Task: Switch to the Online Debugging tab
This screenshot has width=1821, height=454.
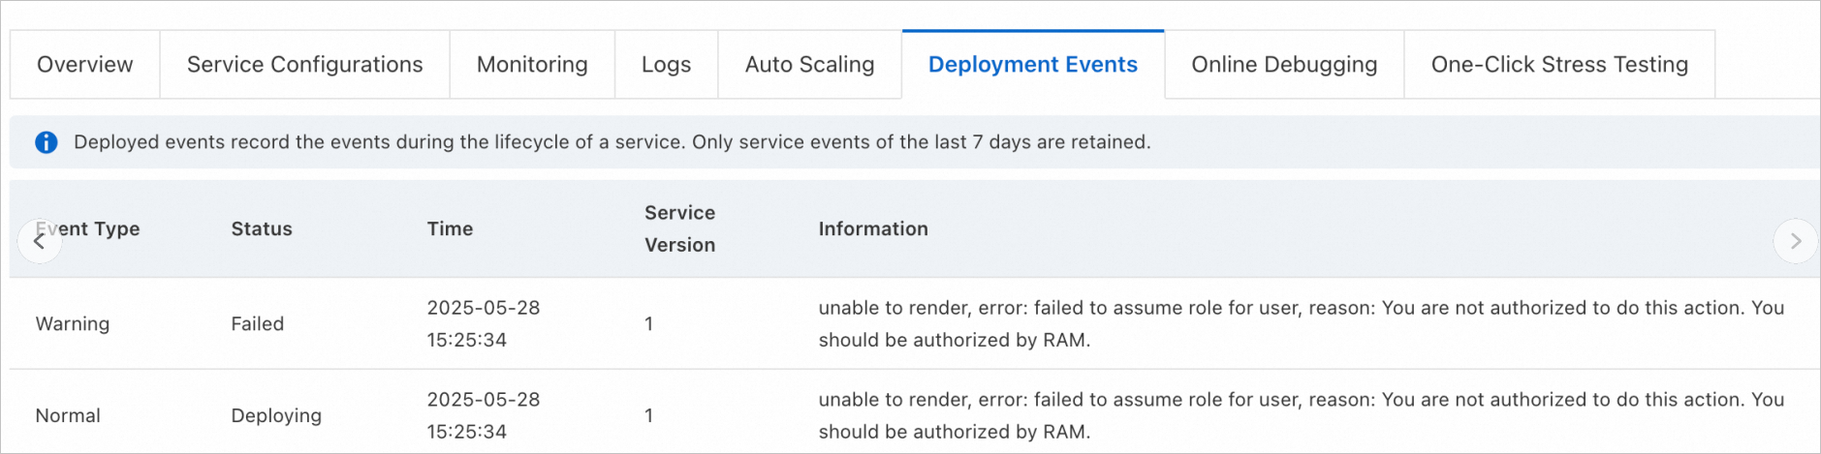Action: tap(1284, 65)
